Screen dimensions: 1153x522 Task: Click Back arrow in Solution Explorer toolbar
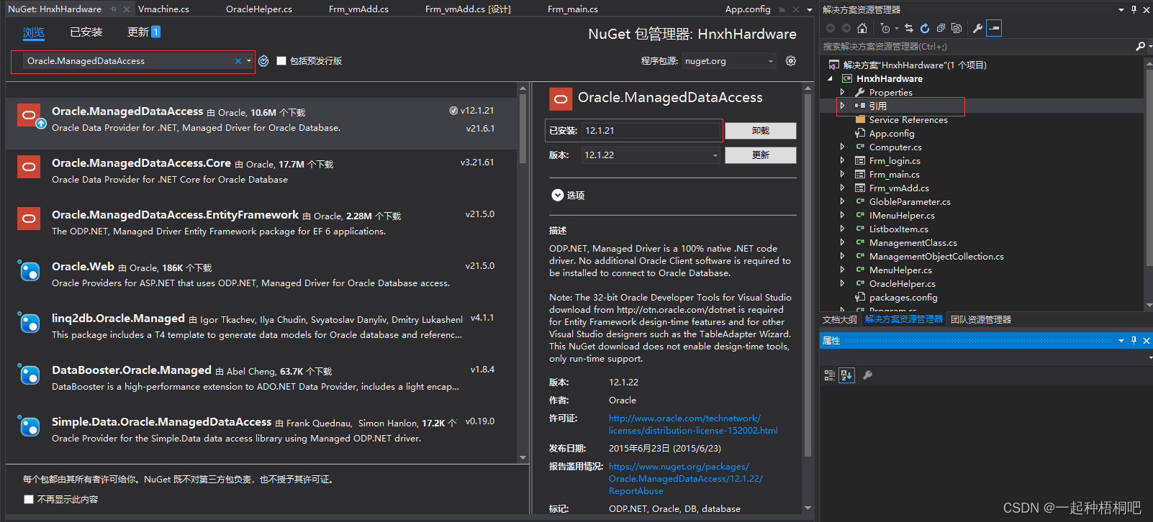coord(831,28)
